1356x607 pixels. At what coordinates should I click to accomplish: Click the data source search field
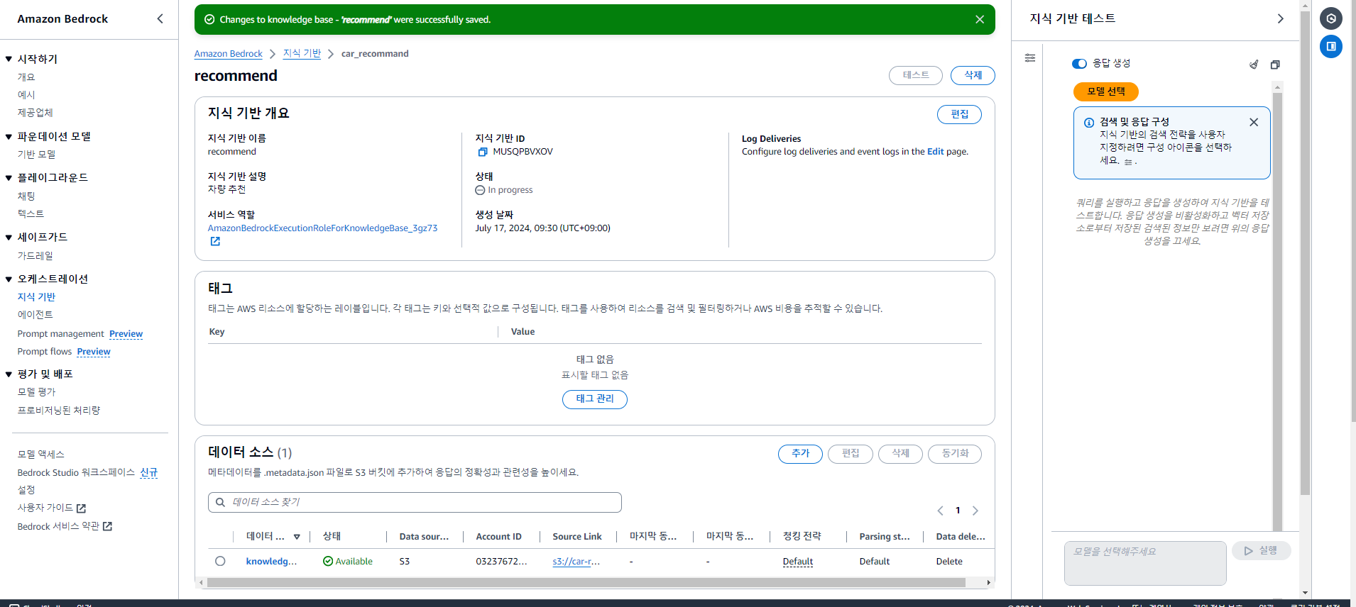tap(415, 502)
